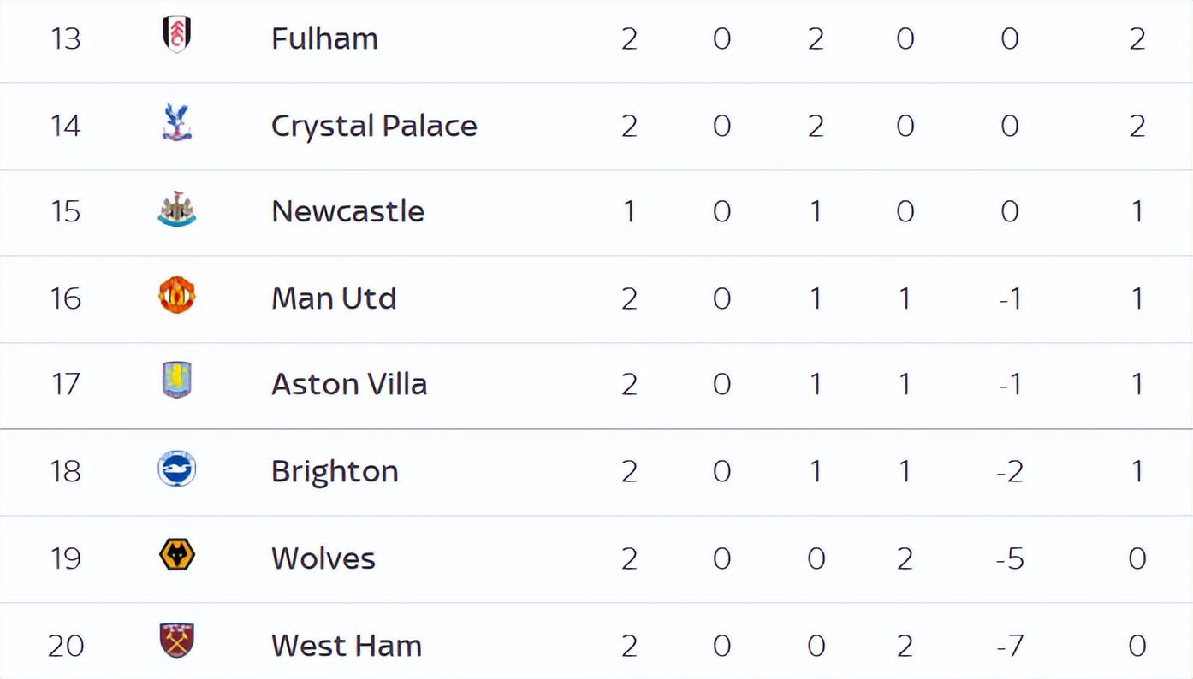Click position number 13 in the table
The image size is (1193, 679).
65,38
